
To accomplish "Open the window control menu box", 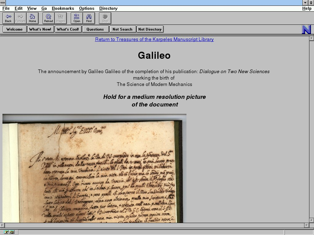I will [3, 3].
